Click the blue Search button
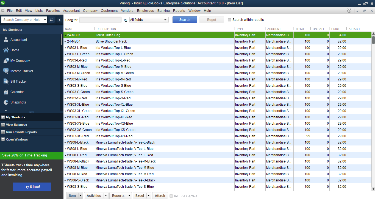The width and height of the screenshot is (375, 199). 185,20
